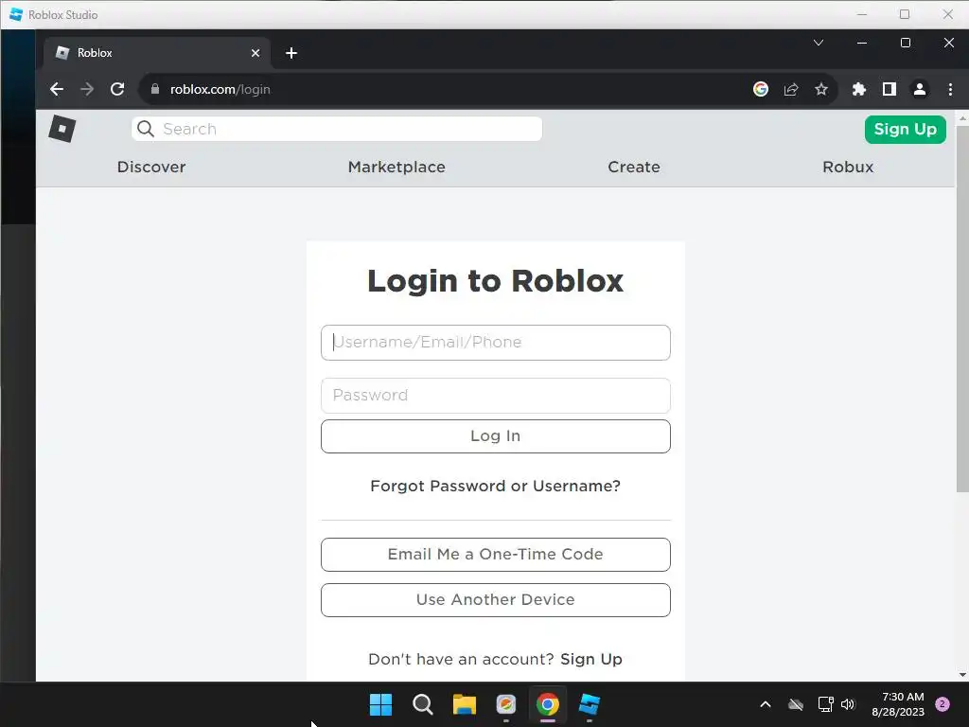Click the Google icon in address bar
Viewport: 969px width, 727px height.
pos(760,89)
